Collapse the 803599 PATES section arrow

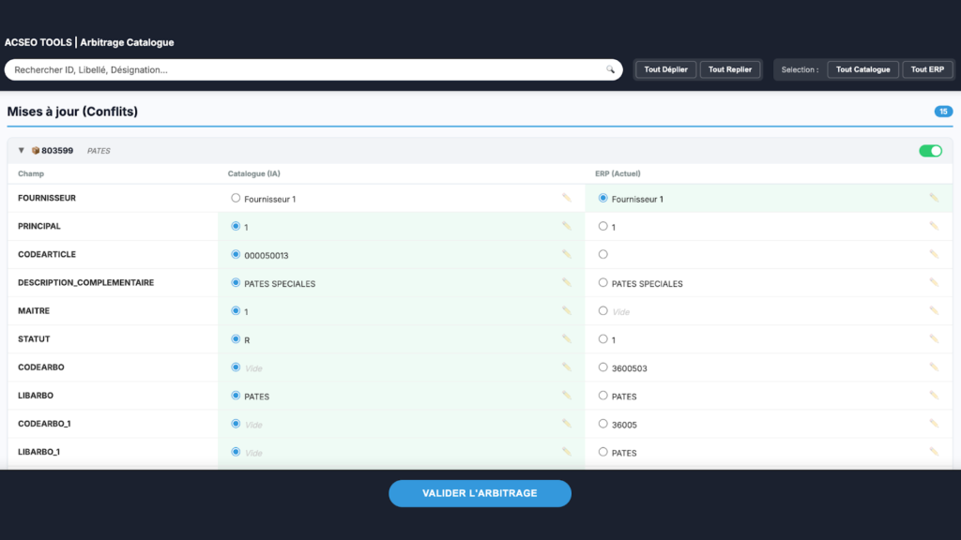click(22, 150)
